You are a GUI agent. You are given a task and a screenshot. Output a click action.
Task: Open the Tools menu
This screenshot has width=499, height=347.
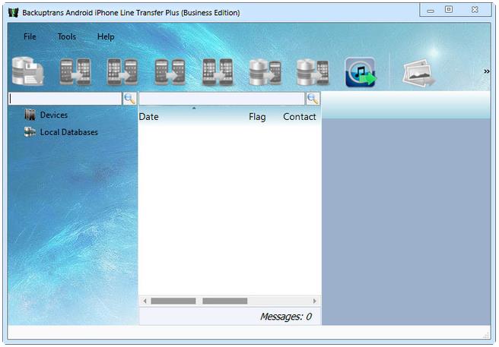[x=67, y=36]
